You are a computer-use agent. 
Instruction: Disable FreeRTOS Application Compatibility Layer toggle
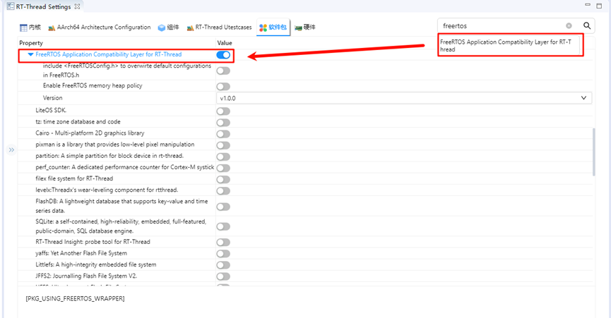click(x=223, y=55)
